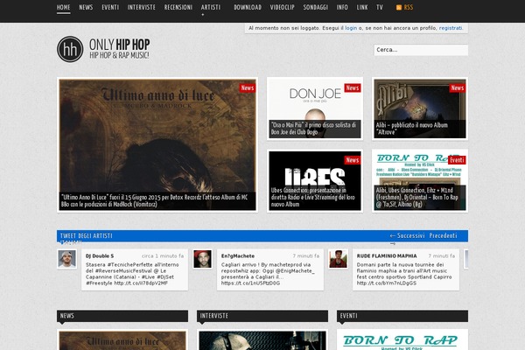
Task: Click the News section header
Action: (122, 316)
